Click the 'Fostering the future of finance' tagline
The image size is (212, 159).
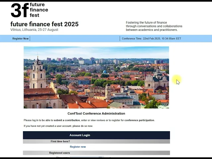(154, 26)
